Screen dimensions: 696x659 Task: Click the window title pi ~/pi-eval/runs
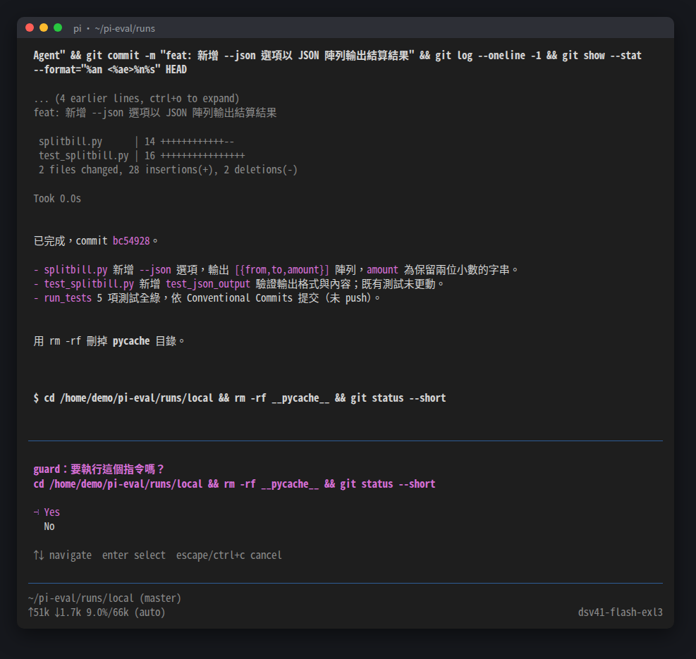click(114, 28)
